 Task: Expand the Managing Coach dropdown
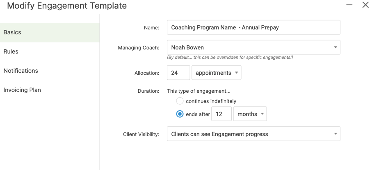coord(253,47)
